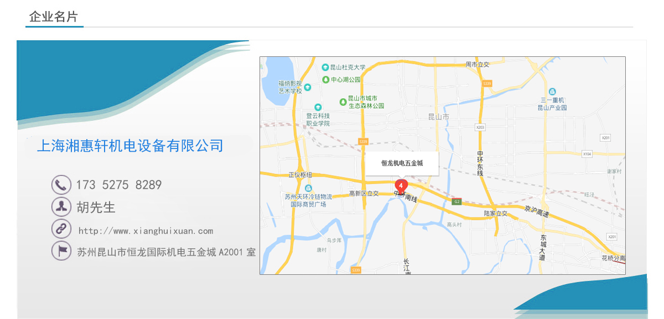Click the address text 苏州昆山市恒龙国际机电五金城
Viewport: 664px width, 319px height.
(166, 252)
